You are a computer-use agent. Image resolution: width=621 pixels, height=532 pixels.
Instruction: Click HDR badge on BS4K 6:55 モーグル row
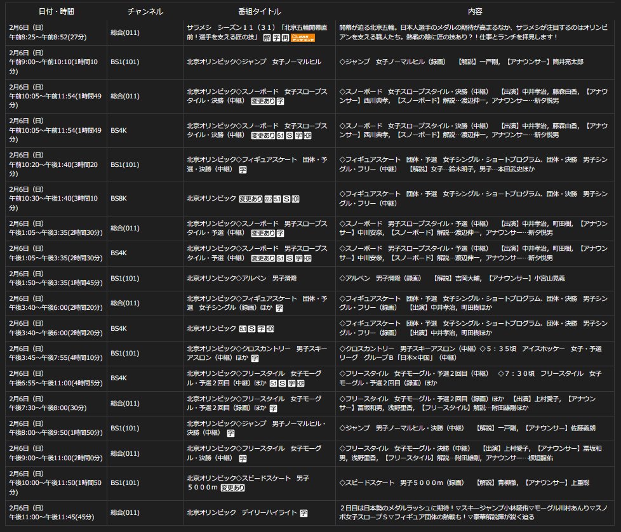coord(300,383)
